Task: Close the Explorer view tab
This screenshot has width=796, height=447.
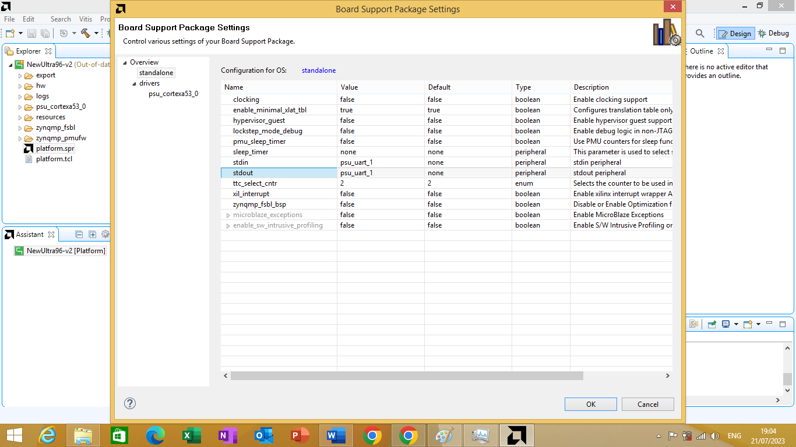Action: coord(48,51)
